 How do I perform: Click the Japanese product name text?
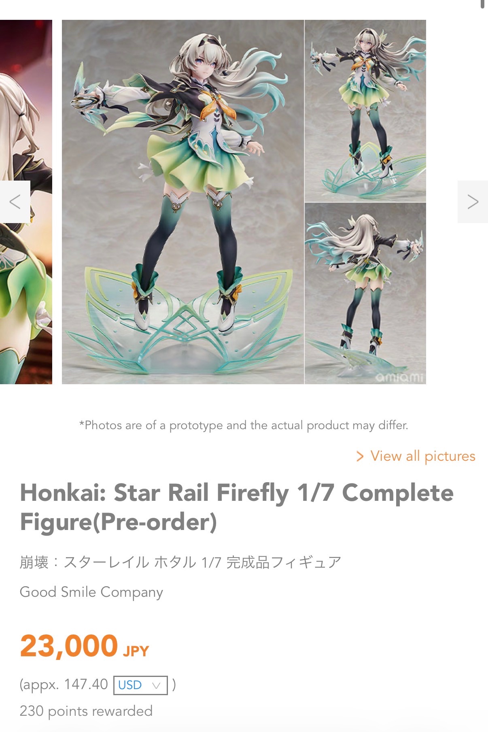point(180,562)
